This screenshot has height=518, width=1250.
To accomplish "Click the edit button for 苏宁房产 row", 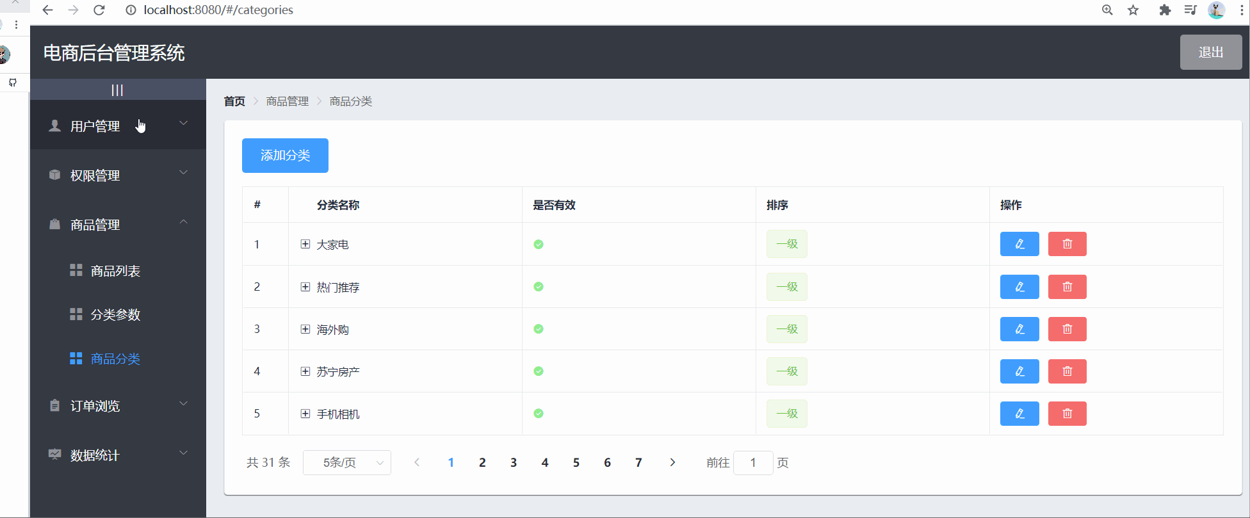I will tap(1019, 371).
